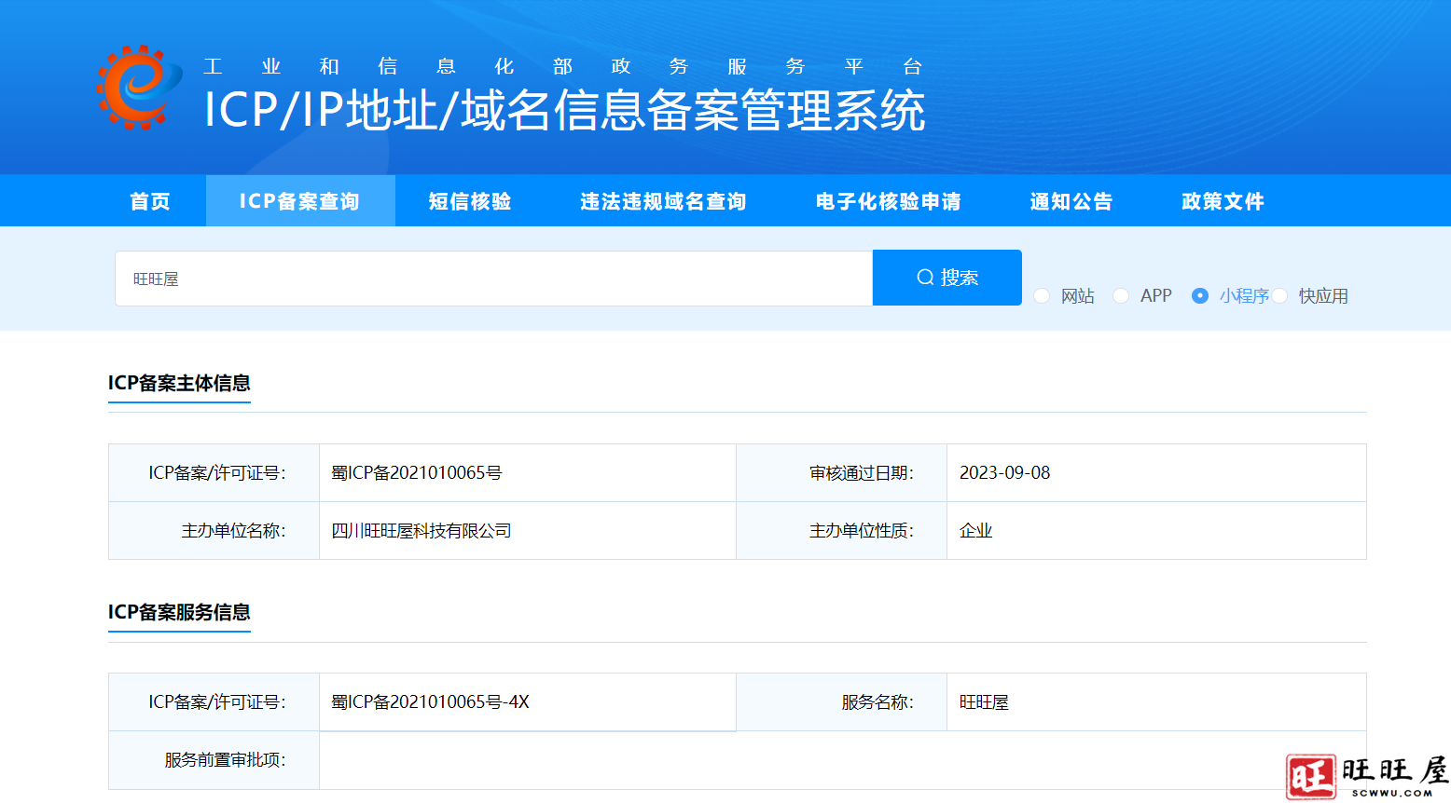The image size is (1451, 803).
Task: Select the APP radio option
Action: 1120,295
